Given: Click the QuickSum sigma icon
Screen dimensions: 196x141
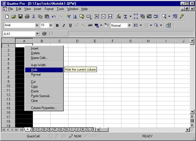Looking at the screenshot, I should pyautogui.click(x=125, y=16).
